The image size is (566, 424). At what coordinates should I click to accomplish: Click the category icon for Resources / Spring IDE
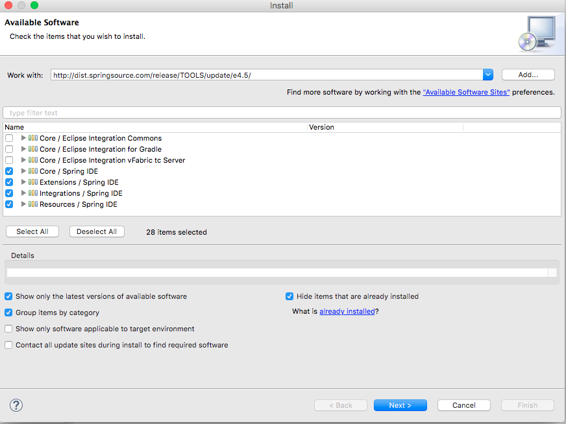[33, 204]
